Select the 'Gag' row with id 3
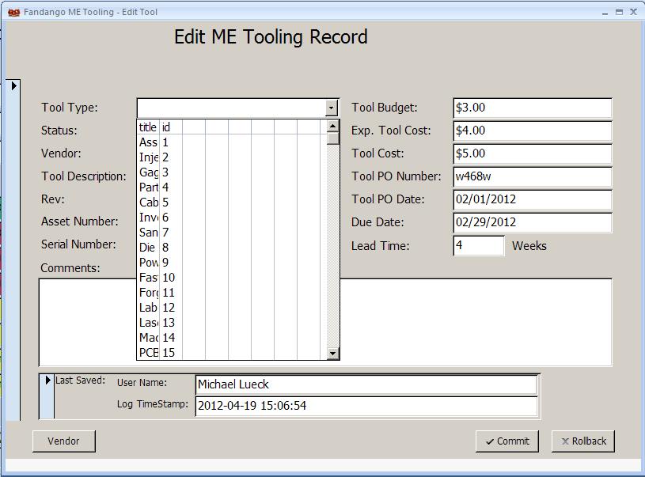This screenshot has height=477, width=645. tap(231, 172)
